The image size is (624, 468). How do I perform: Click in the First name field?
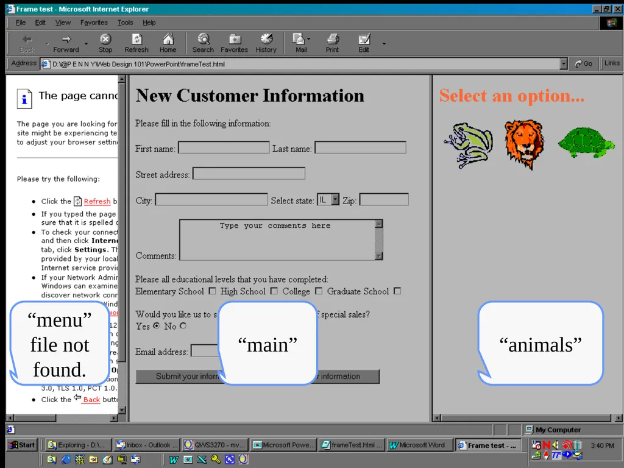[224, 147]
